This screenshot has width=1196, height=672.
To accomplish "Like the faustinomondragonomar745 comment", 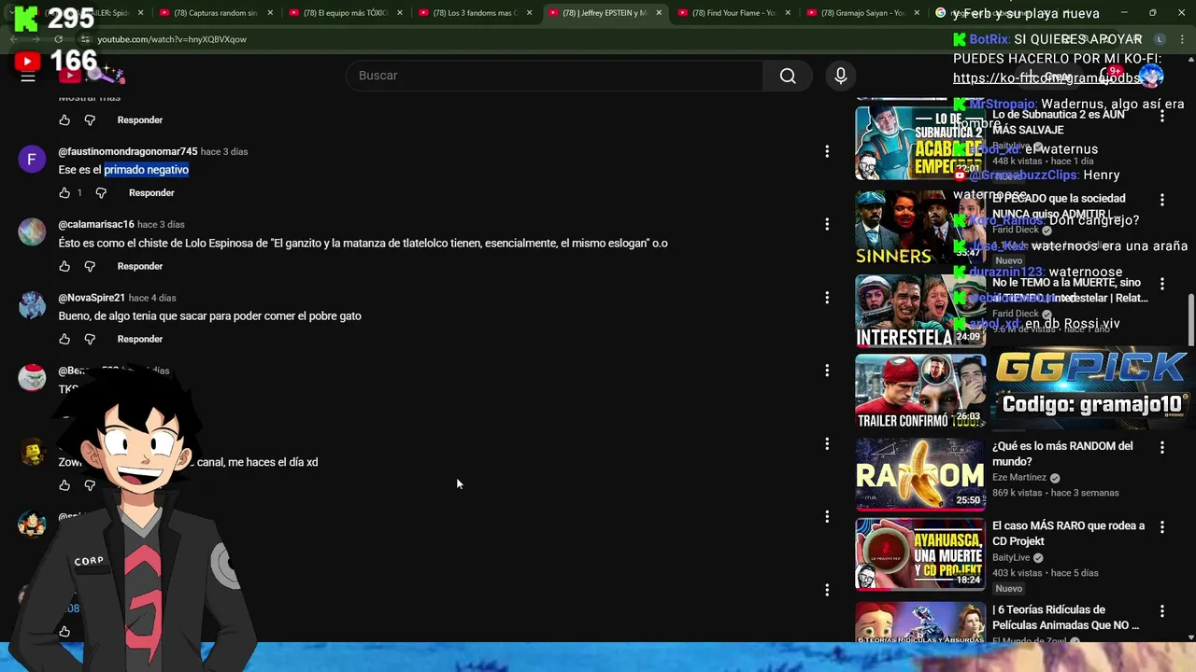I will [x=64, y=193].
